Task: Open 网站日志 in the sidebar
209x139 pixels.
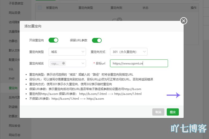Action: coord(15,135)
